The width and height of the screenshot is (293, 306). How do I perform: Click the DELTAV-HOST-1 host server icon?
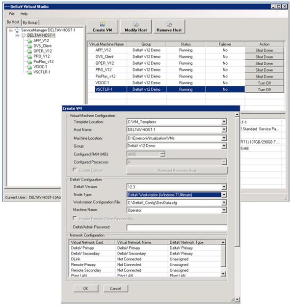[24, 35]
